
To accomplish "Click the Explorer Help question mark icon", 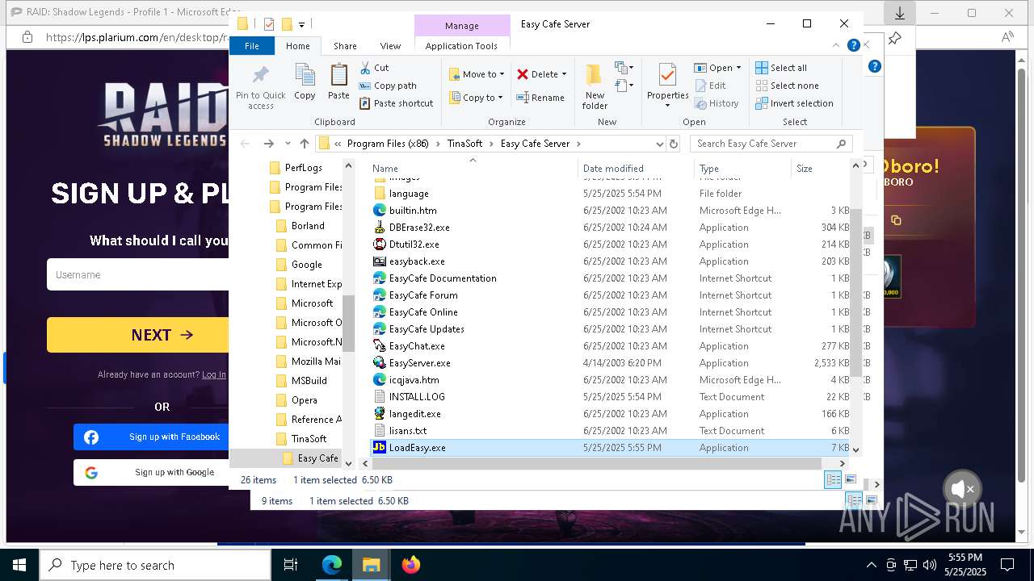I will tap(853, 46).
